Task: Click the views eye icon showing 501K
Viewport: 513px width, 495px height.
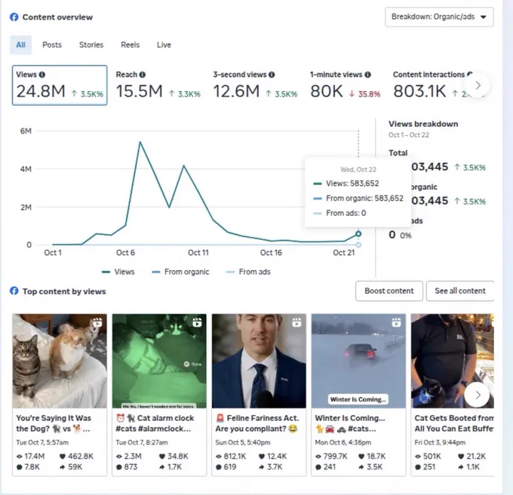Action: (x=418, y=457)
